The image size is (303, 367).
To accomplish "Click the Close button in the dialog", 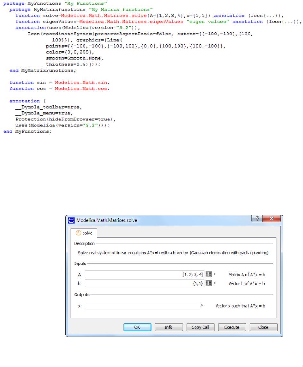I will (x=263, y=327).
